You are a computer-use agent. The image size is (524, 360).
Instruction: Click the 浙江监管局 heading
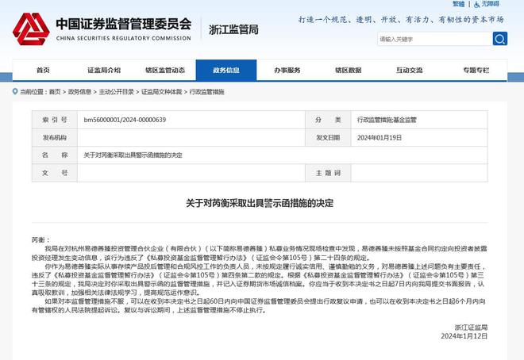pos(233,29)
